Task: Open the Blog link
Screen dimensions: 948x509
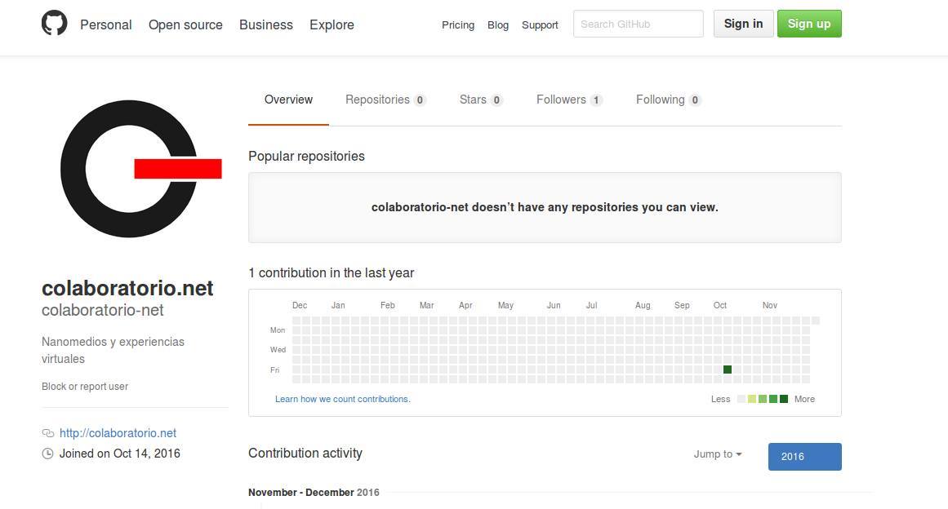Action: 498,24
